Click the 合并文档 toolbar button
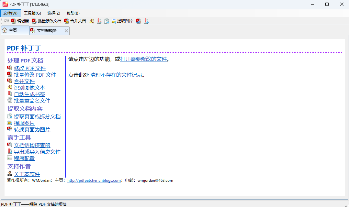 [x=75, y=21]
